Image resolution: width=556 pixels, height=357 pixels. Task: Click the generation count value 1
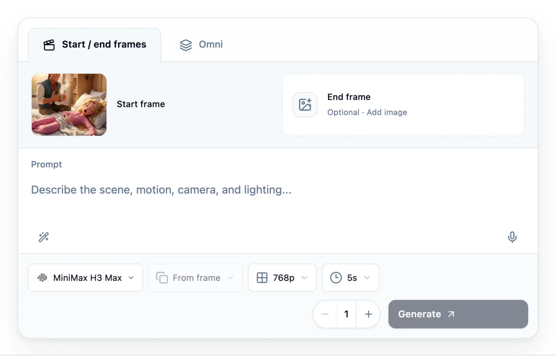[x=346, y=314]
